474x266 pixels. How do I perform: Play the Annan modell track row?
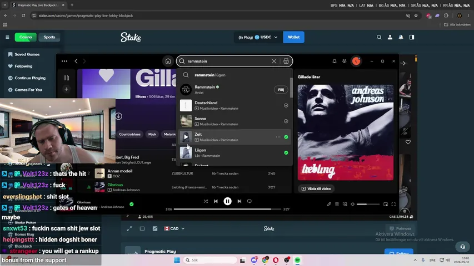pos(184,173)
